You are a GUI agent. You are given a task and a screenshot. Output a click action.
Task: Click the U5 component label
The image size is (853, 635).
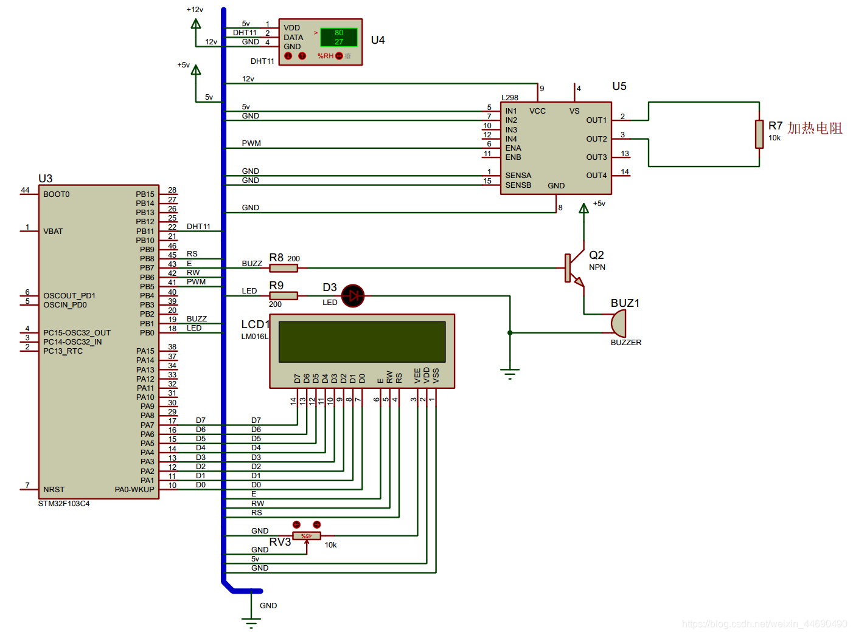[619, 86]
